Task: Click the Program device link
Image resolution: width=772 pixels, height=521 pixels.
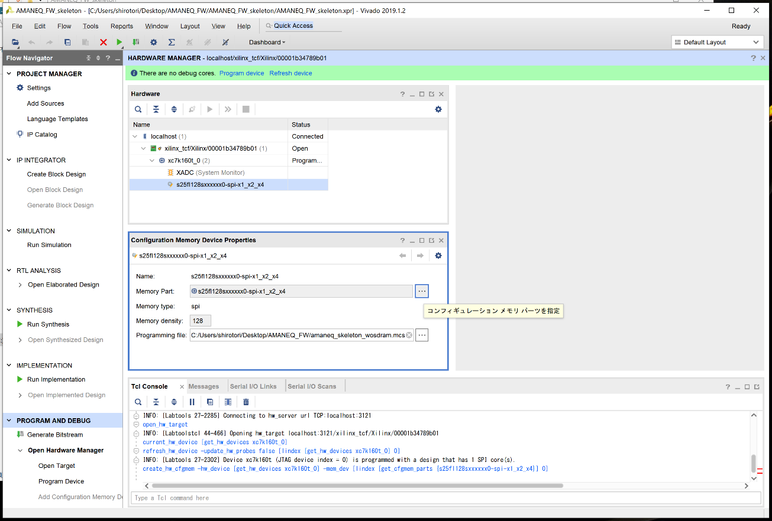Action: coord(241,73)
